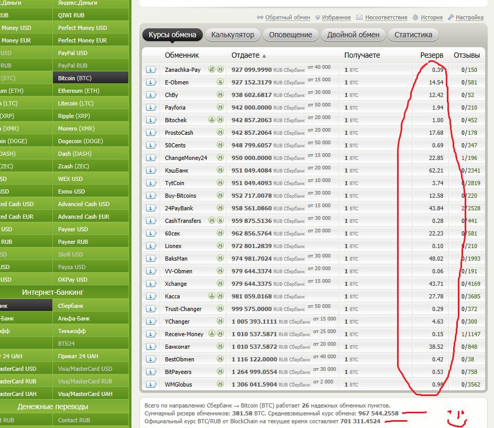Select Bitcoin (BTC) in the receive column
Viewport: 494px width, 428px height.
click(x=91, y=78)
